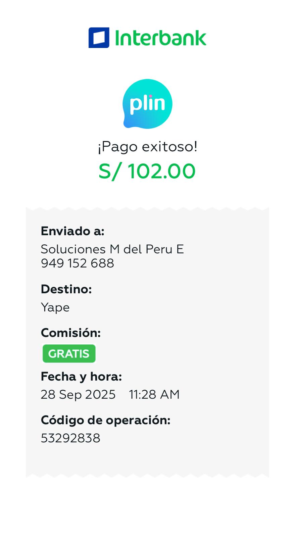Click the S/ 102.00 payment amount
295x537 pixels.
tap(147, 171)
